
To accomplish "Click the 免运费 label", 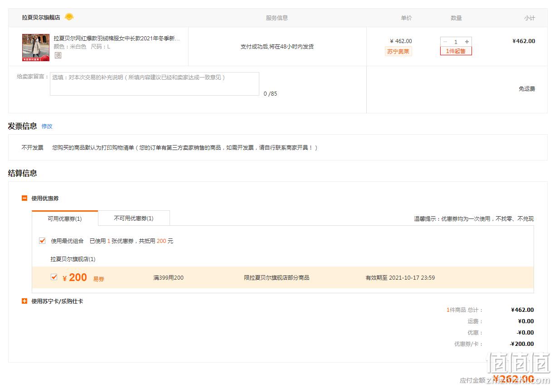I will tap(527, 89).
